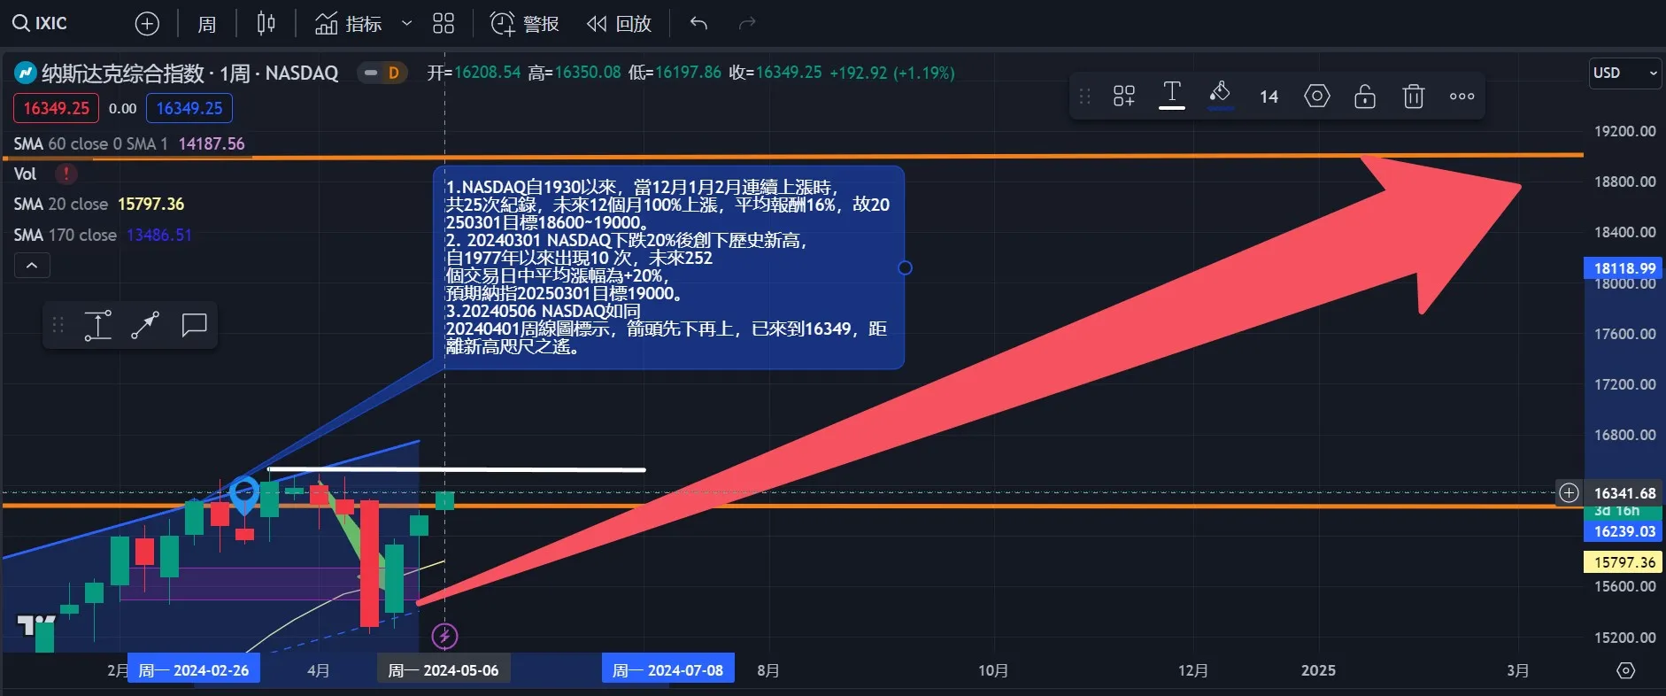
Task: Open the weekly 周 interval selector
Action: click(x=207, y=24)
